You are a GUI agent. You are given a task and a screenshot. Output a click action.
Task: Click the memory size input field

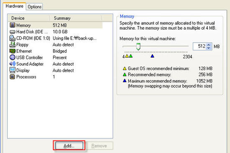[199, 46]
